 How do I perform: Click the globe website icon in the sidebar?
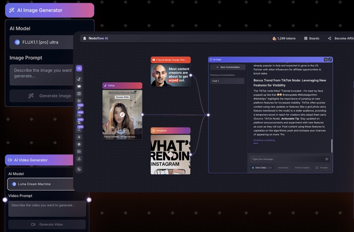[x=79, y=144]
